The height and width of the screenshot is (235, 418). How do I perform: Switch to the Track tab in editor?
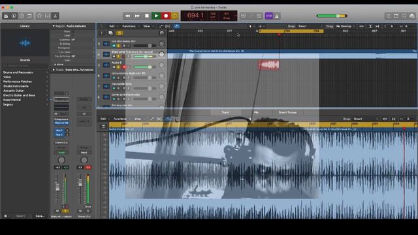(x=225, y=112)
